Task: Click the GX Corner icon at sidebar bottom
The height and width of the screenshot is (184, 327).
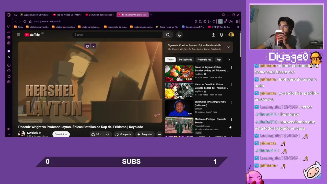Action: (x=9, y=129)
